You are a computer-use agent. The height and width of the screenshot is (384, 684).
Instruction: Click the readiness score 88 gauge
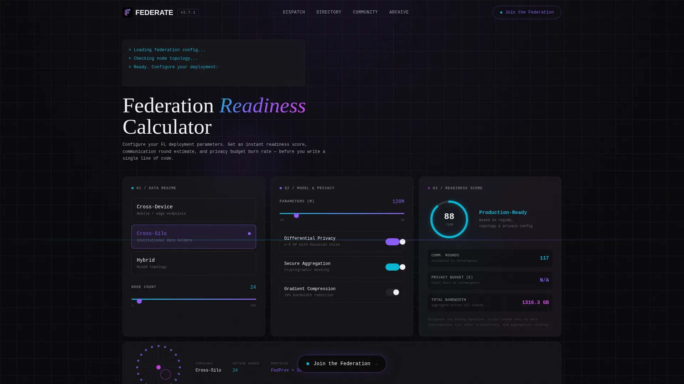[449, 219]
